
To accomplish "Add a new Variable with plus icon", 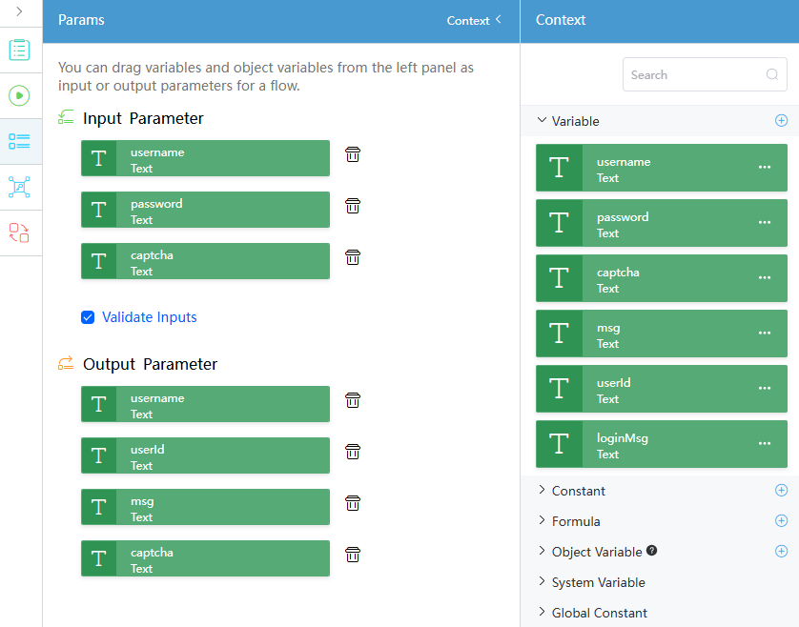I will [781, 121].
